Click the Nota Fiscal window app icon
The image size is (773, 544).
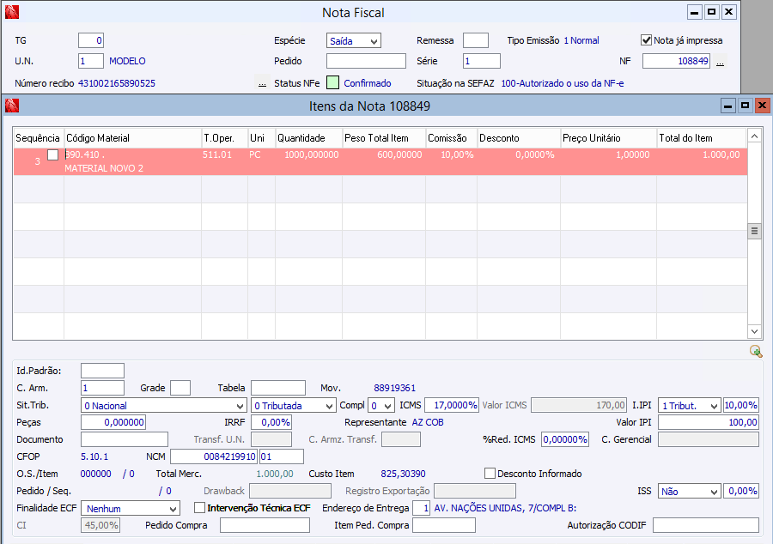11,12
